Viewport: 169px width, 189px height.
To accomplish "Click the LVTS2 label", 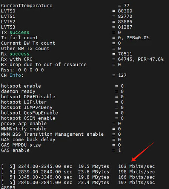I will 8,22.
